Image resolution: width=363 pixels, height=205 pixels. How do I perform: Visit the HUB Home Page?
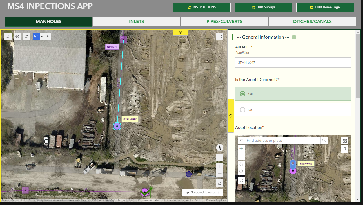tap(325, 7)
